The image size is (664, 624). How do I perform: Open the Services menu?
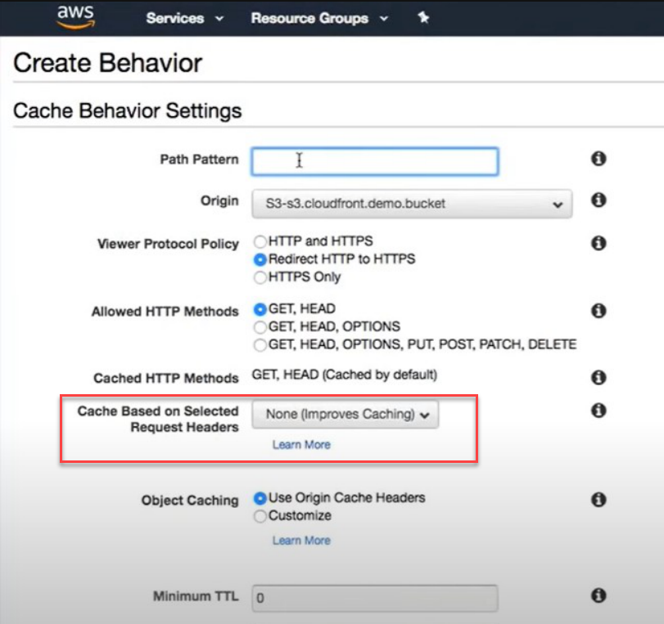(x=185, y=18)
